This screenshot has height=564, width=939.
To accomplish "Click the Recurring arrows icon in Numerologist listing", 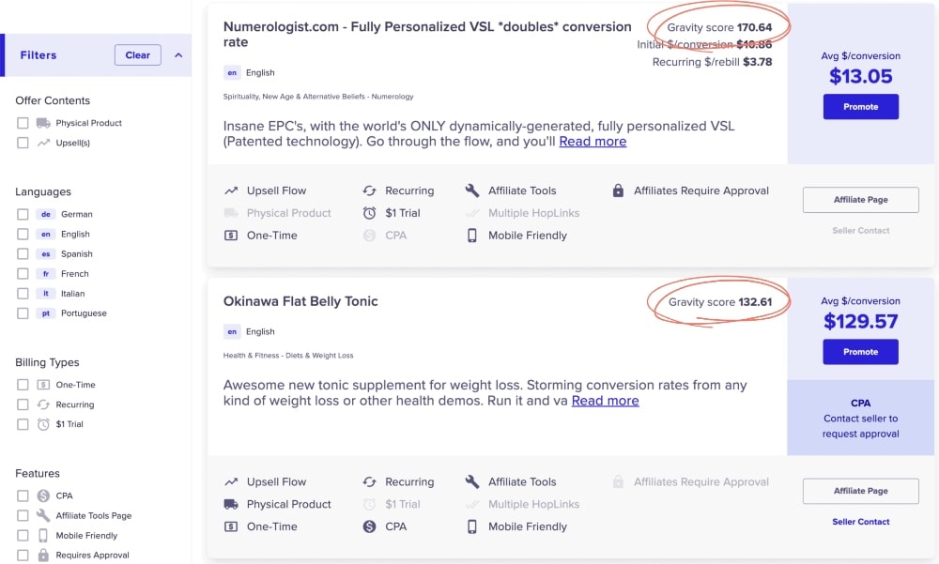I will [x=369, y=191].
